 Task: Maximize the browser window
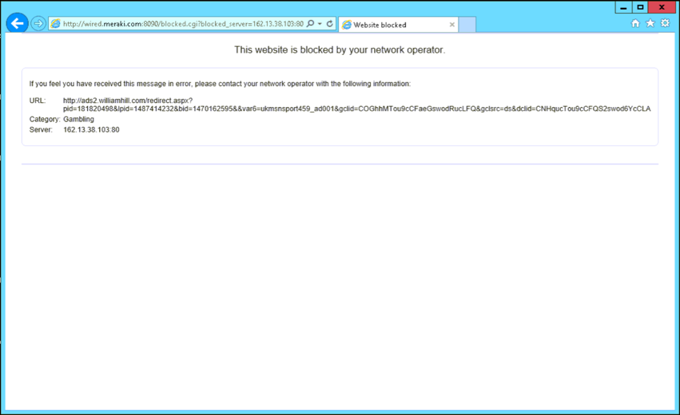(x=640, y=7)
